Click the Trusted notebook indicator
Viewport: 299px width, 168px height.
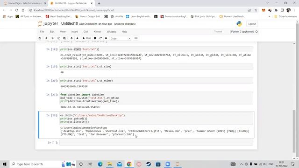218,32
